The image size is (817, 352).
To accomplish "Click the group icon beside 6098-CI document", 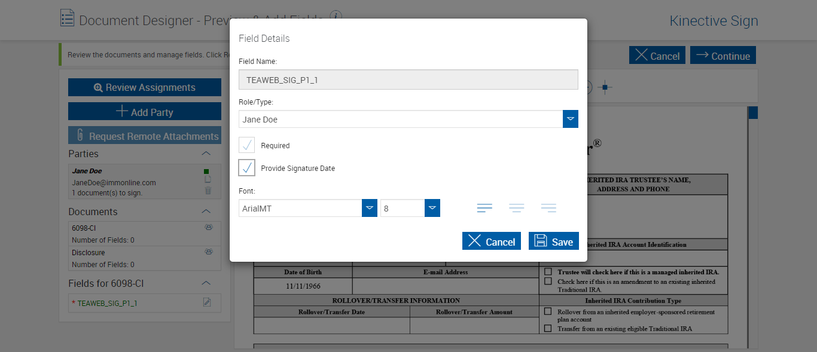I will click(x=209, y=228).
